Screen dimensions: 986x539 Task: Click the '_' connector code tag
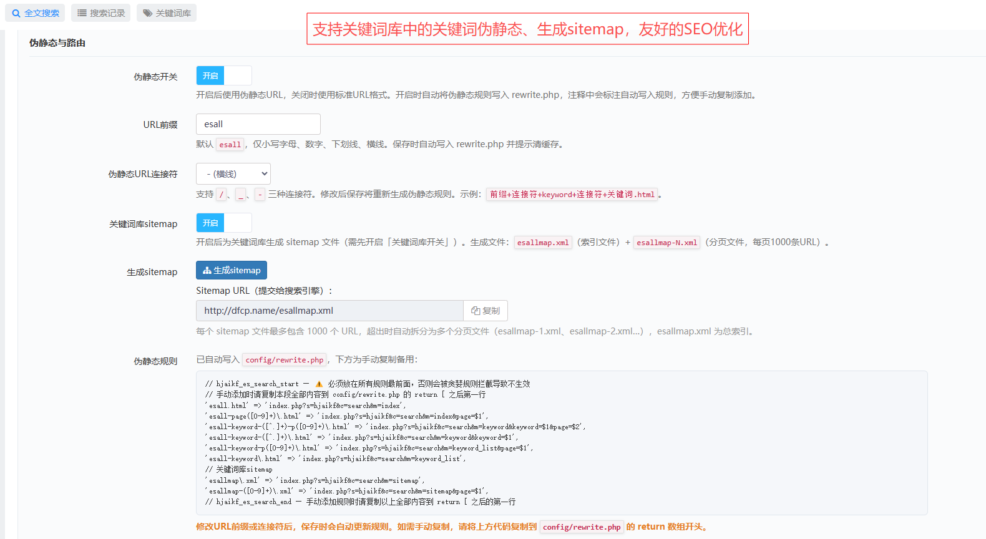click(x=241, y=195)
